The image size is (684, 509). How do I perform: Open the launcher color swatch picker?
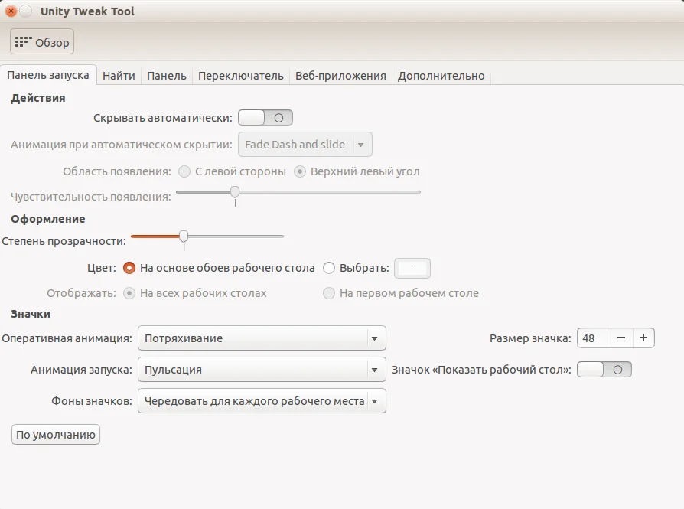click(412, 268)
